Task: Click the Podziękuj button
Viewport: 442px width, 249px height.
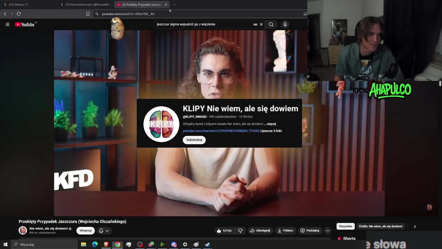Action: pyautogui.click(x=310, y=231)
